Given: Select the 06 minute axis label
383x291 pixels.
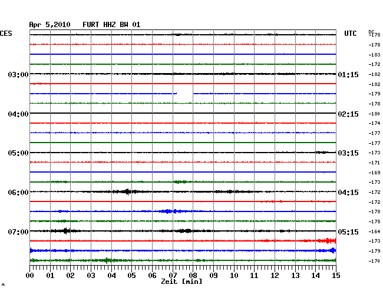Looking at the screenshot, I should coord(152,276).
